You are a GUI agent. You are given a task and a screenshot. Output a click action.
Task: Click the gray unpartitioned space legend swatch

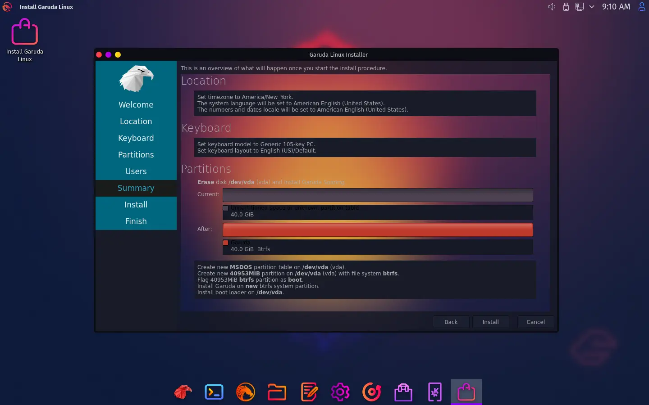tap(226, 208)
